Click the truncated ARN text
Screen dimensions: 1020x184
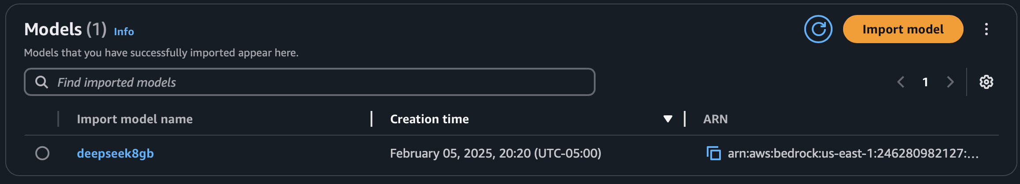853,153
